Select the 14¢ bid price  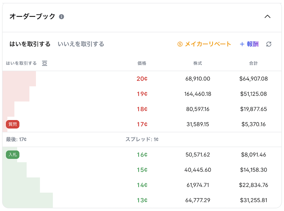click(x=142, y=185)
